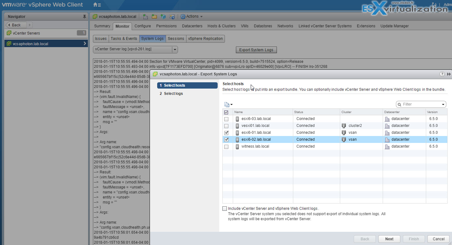
Task: Expand the export list icon's dropdown arrow
Action: coord(232,105)
